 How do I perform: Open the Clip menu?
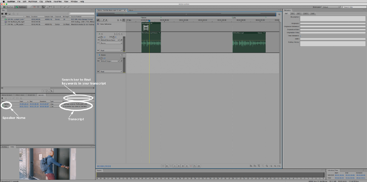[41, 1]
